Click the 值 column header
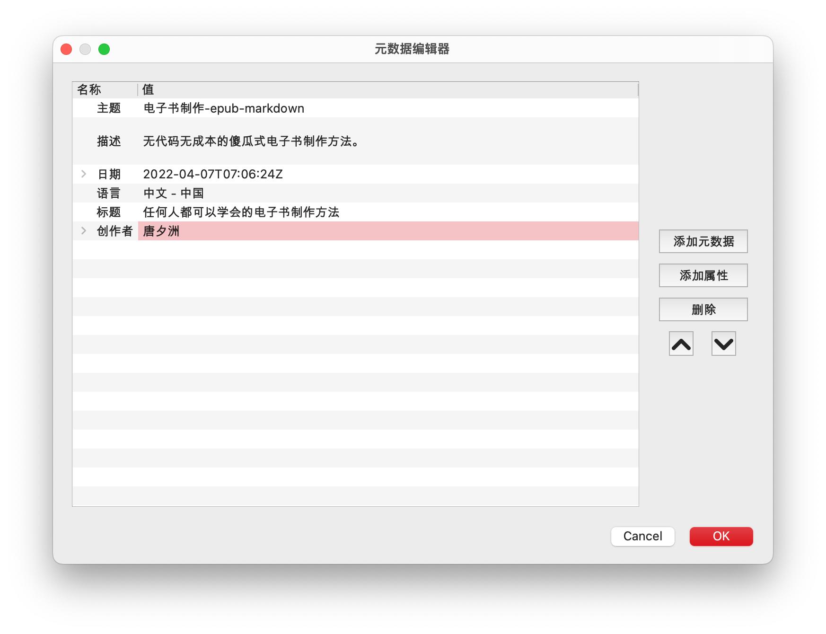The width and height of the screenshot is (826, 634). pos(148,89)
